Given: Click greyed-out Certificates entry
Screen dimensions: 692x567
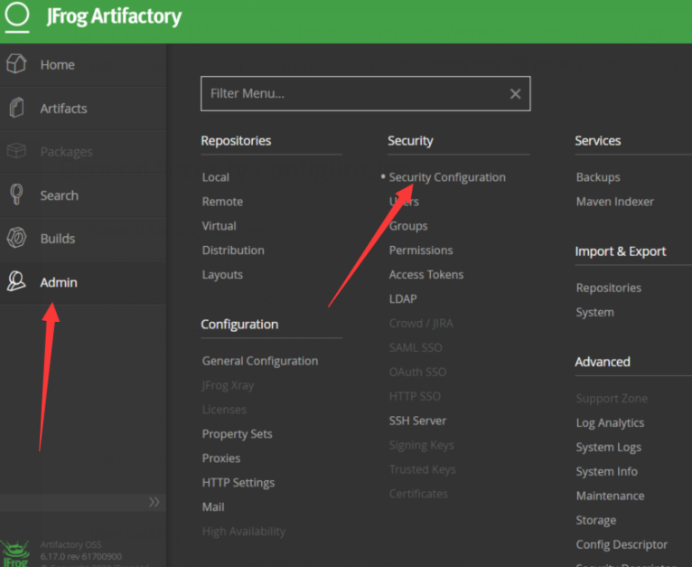Looking at the screenshot, I should coord(418,494).
